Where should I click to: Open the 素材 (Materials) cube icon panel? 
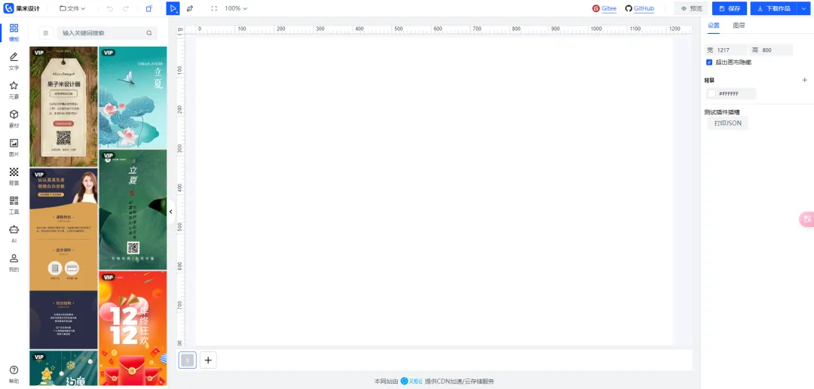(x=14, y=118)
